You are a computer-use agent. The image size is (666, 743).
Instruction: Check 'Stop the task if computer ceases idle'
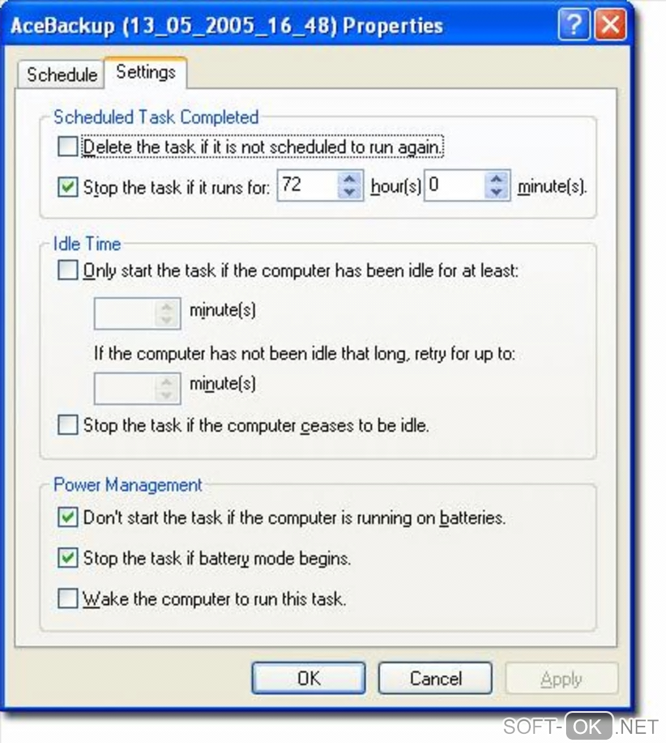click(68, 425)
